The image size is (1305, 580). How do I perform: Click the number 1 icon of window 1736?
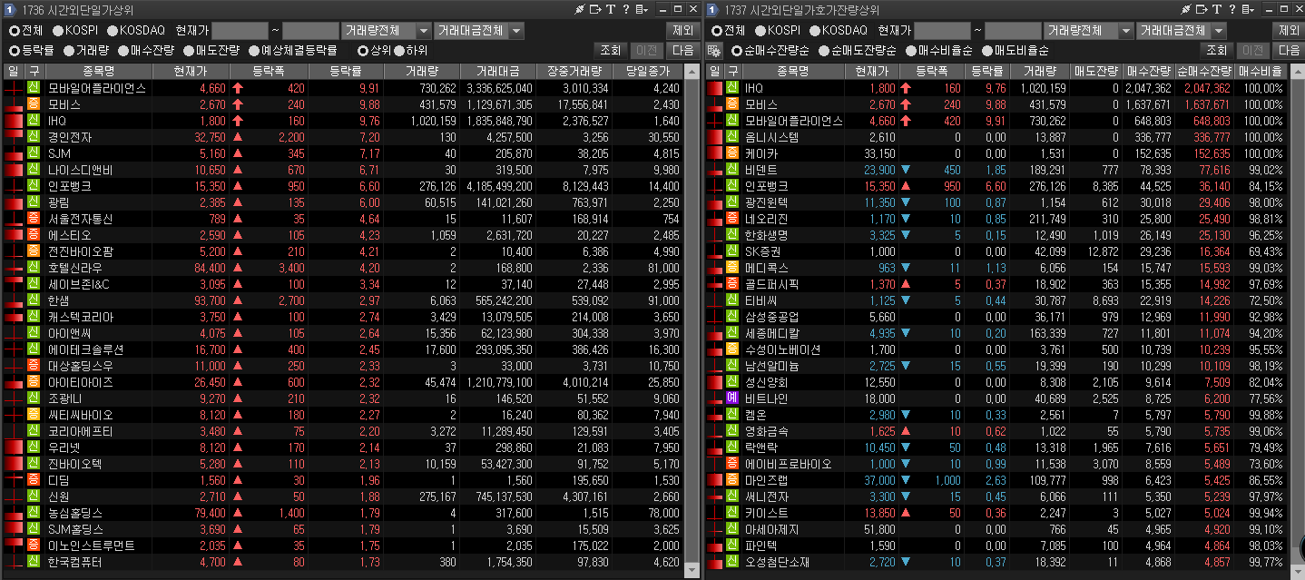click(9, 9)
